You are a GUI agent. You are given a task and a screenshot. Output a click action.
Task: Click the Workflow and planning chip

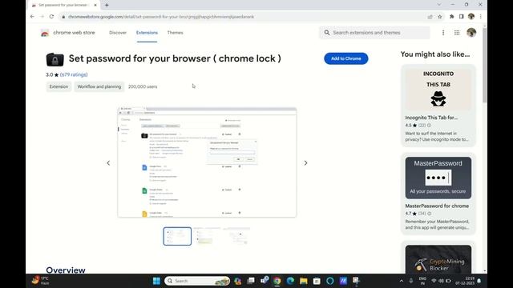[x=99, y=86]
